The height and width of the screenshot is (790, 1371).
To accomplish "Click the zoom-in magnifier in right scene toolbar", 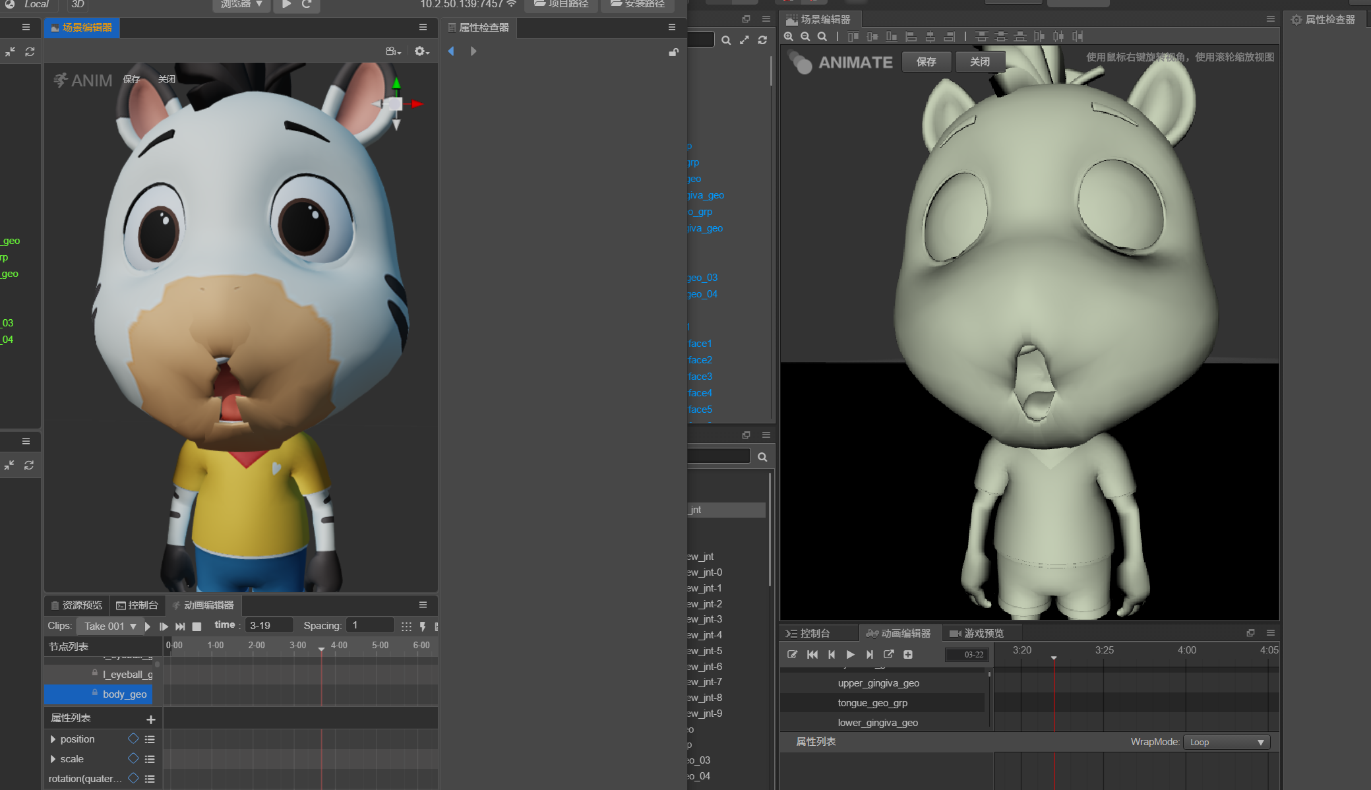I will click(788, 37).
